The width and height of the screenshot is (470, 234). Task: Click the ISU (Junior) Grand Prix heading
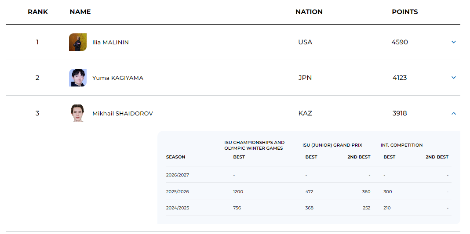pyautogui.click(x=332, y=145)
